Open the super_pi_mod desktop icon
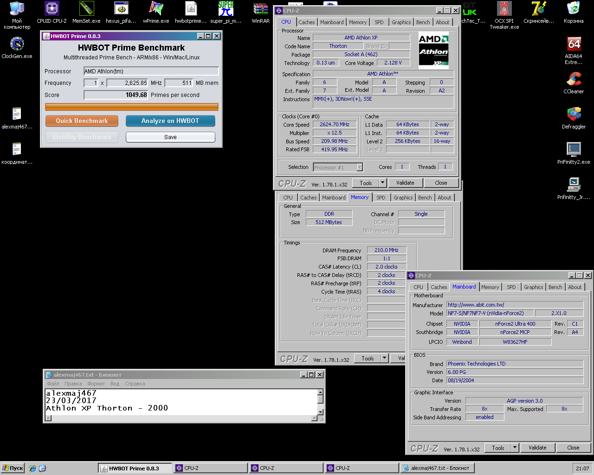 (x=226, y=13)
